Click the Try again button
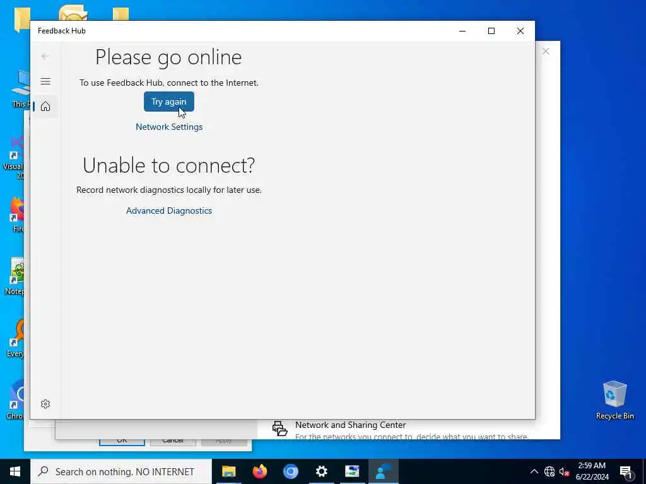Image resolution: width=646 pixels, height=484 pixels. click(x=169, y=101)
